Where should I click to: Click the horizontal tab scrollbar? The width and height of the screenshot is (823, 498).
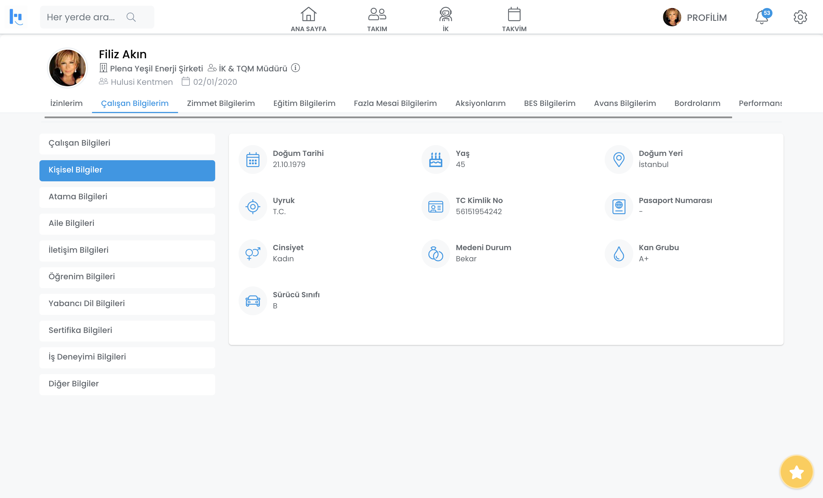coord(387,117)
